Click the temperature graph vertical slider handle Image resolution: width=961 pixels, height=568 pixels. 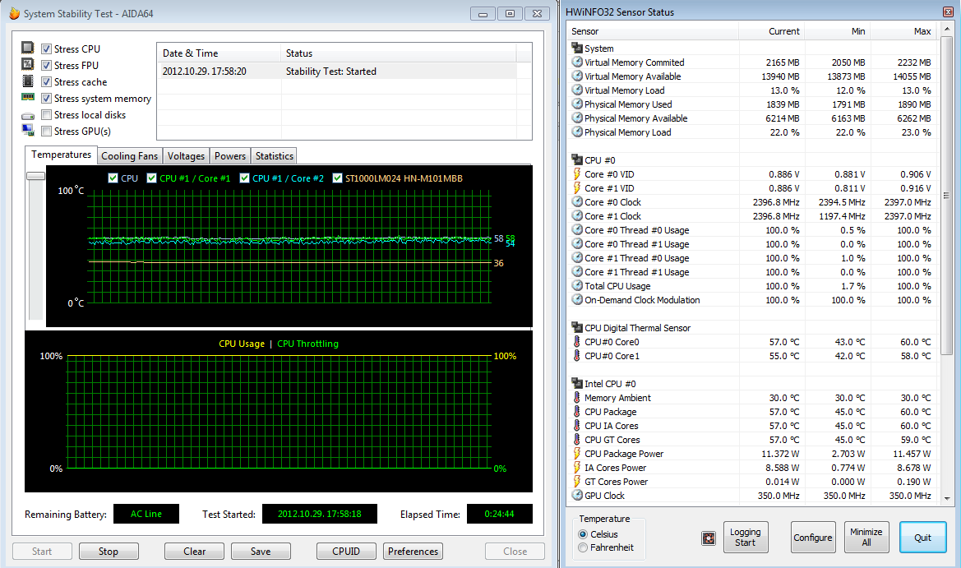35,176
